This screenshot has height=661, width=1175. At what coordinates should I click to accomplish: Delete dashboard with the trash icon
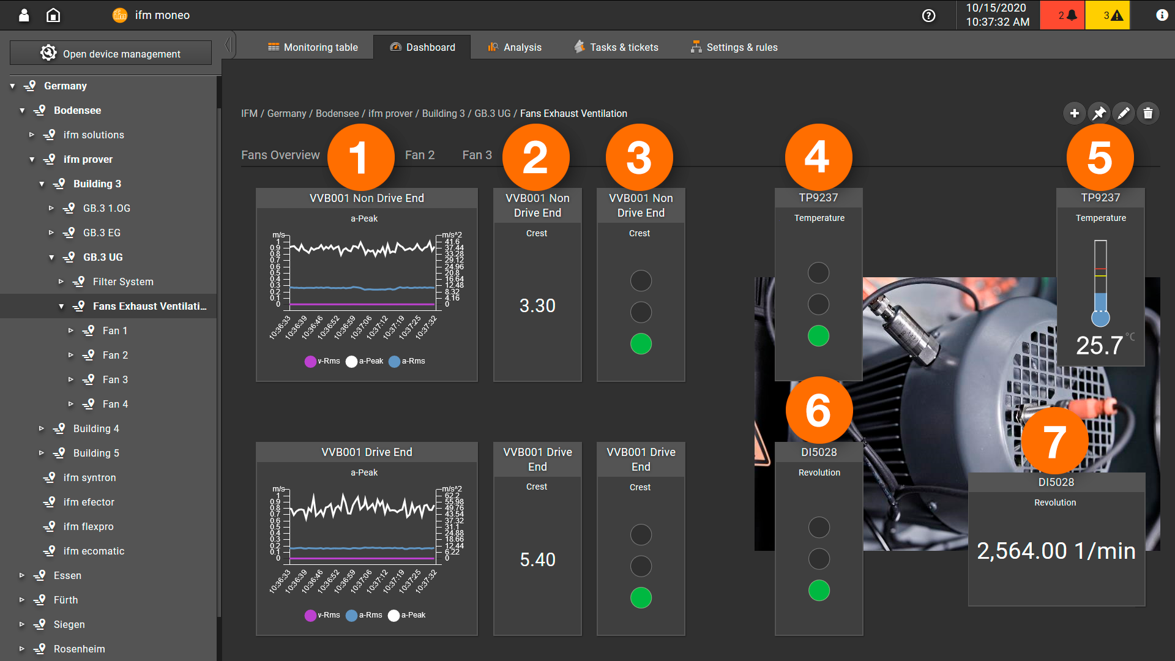(x=1148, y=113)
